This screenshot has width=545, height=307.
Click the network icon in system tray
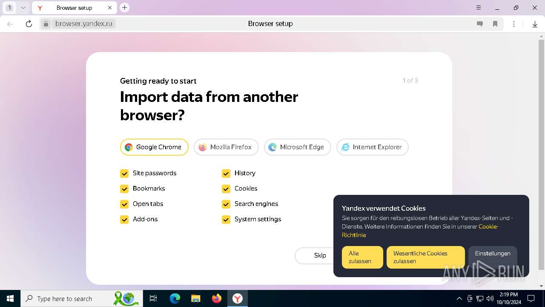tap(480, 298)
